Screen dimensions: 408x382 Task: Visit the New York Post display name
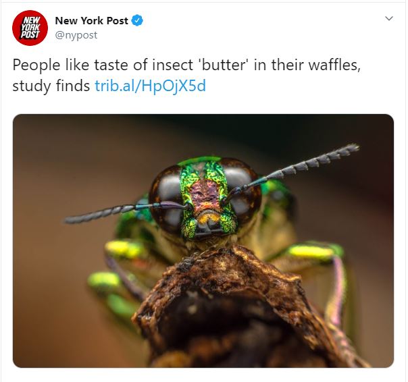(x=91, y=20)
